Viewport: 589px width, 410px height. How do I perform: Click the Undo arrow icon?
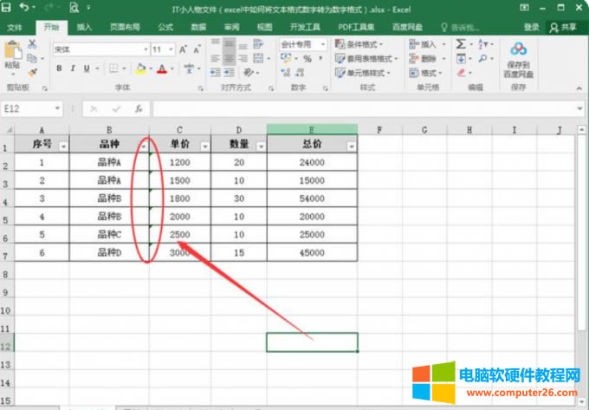tap(23, 7)
